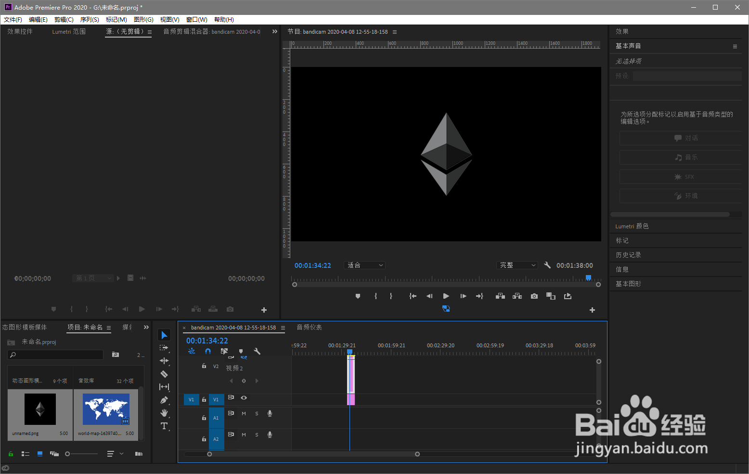
Task: Add a marker in the timeline
Action: pyautogui.click(x=241, y=351)
